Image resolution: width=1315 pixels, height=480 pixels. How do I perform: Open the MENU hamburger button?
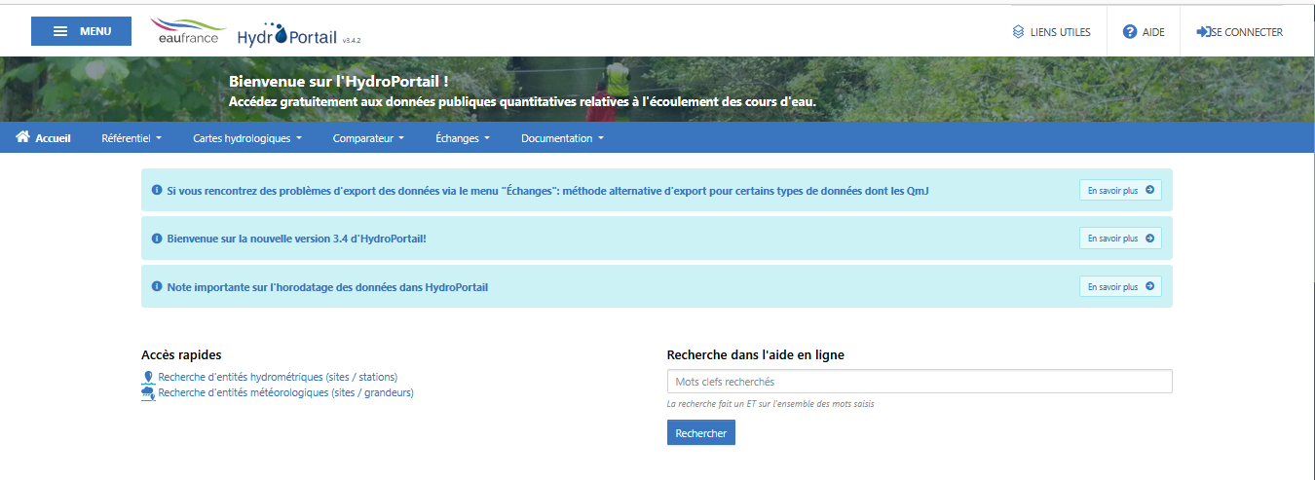click(x=81, y=31)
